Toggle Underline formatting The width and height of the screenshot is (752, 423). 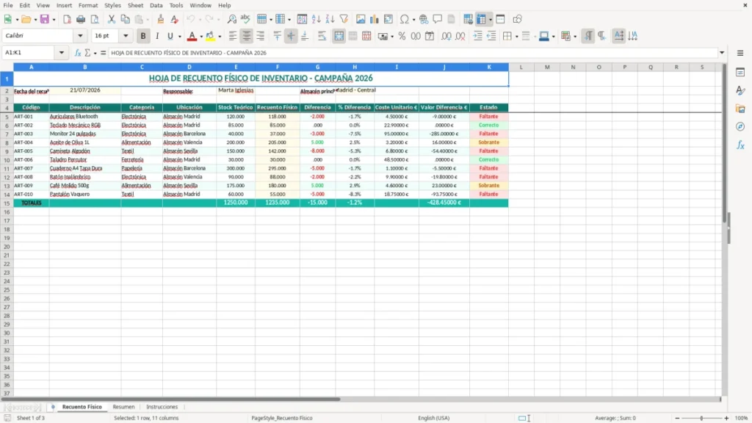(x=170, y=36)
